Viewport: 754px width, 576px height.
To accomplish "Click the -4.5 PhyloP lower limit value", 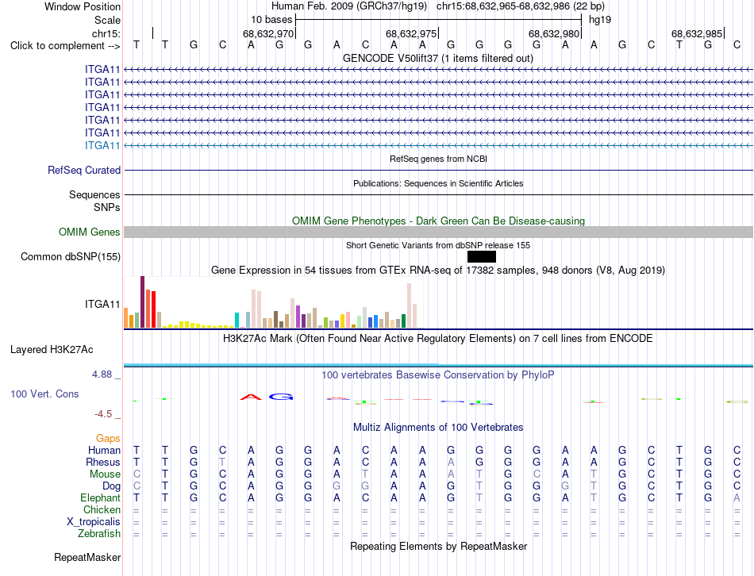I will click(x=103, y=414).
